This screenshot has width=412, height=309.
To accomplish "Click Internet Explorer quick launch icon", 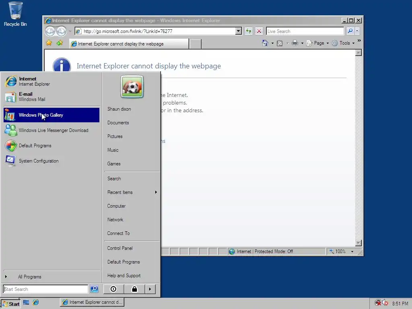I will point(36,303).
